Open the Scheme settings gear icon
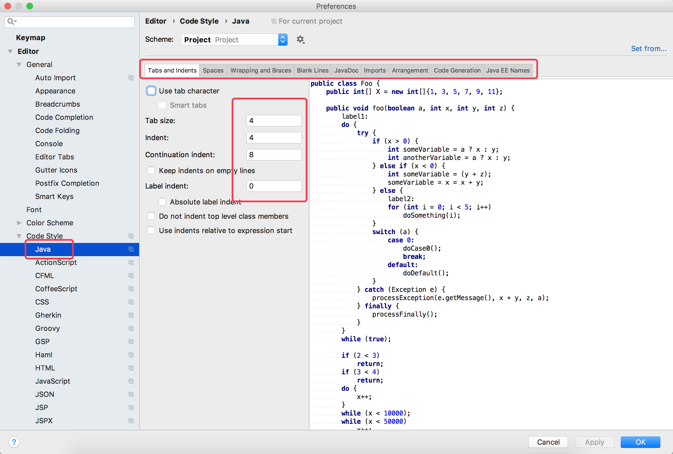The image size is (673, 454). 300,39
